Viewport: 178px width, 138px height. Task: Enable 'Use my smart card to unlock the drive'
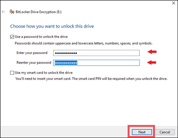pyautogui.click(x=12, y=73)
